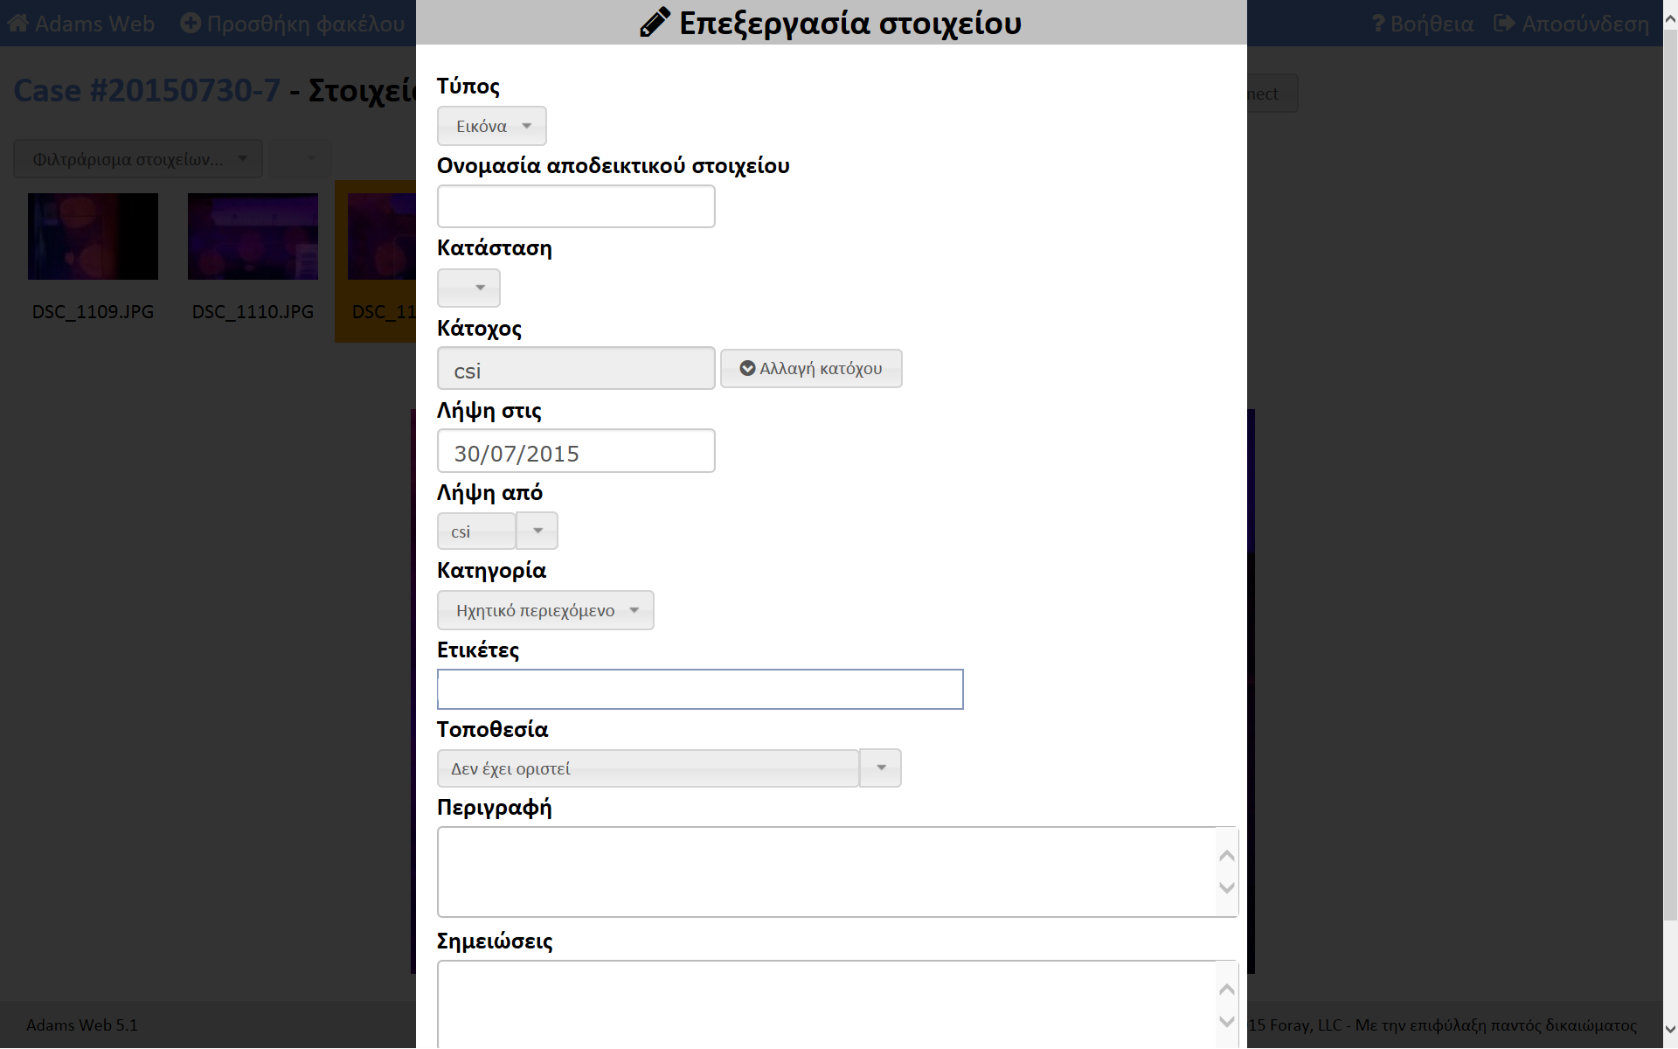Click the pencil icon in dialog header

655,23
